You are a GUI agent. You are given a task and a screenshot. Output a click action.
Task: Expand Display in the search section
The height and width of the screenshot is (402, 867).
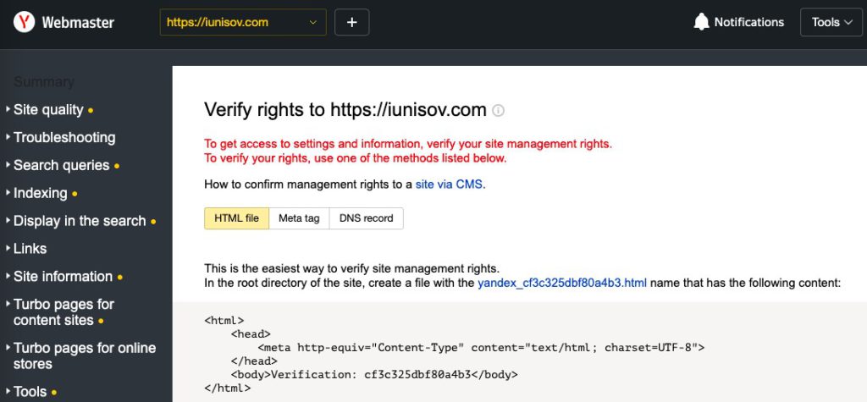[x=80, y=221]
